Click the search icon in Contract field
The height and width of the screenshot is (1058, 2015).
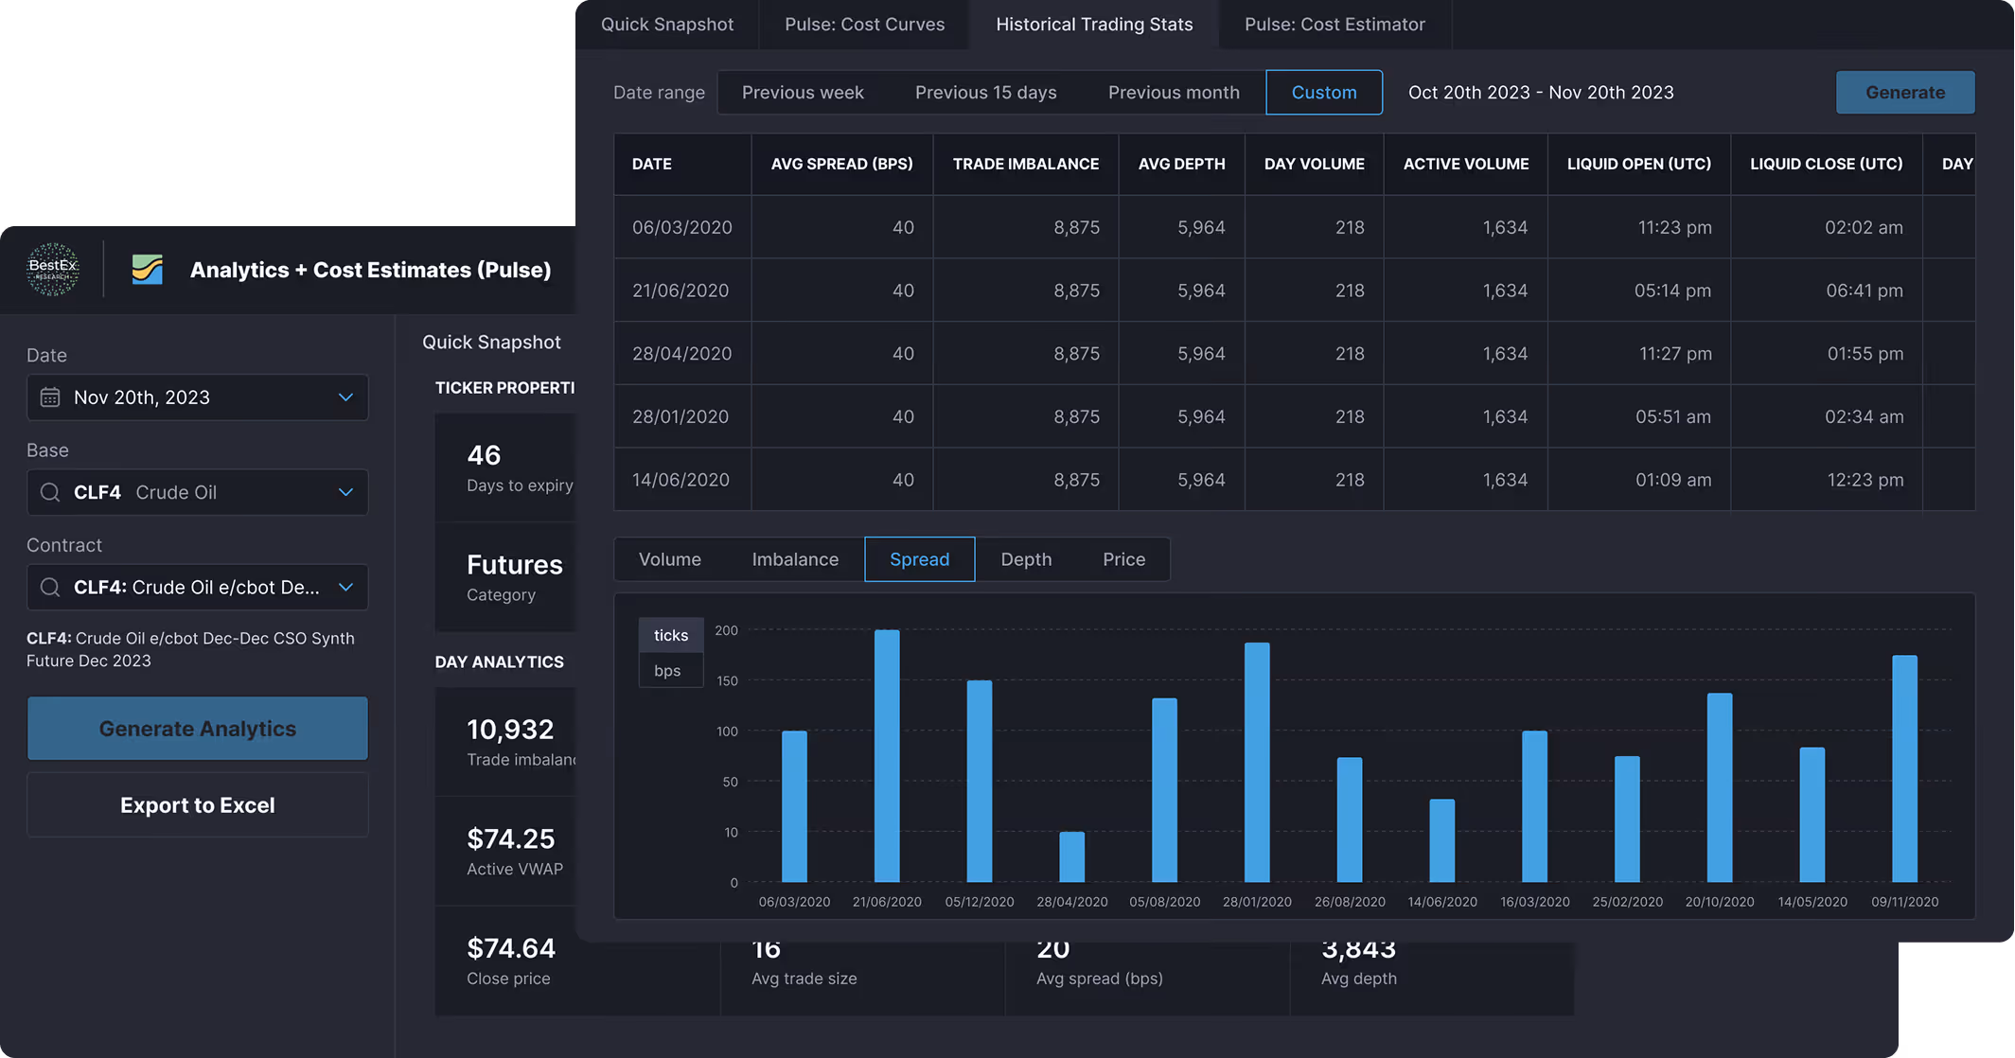(50, 588)
